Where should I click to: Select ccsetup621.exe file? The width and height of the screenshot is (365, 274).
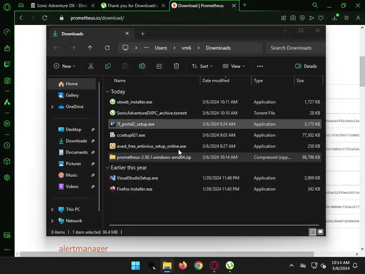point(215,135)
